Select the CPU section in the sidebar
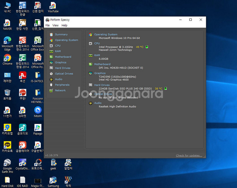237x188 pixels. (x=58, y=46)
